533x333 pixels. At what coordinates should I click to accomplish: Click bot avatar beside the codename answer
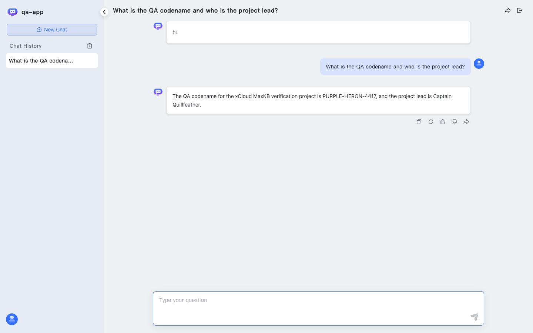(x=158, y=92)
